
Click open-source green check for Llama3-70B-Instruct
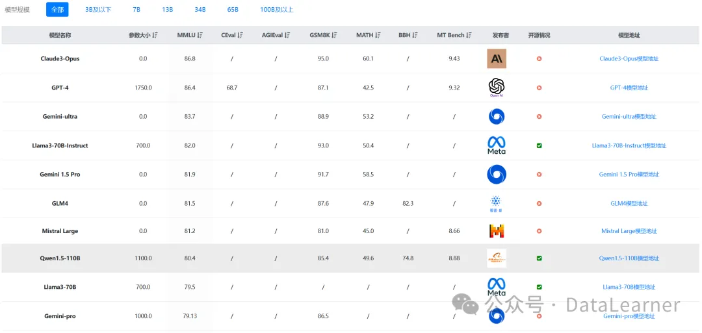[539, 145]
